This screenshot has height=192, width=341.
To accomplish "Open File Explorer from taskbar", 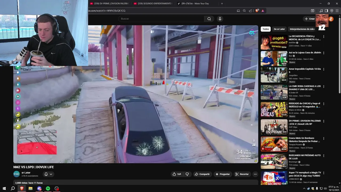I will (30, 188).
